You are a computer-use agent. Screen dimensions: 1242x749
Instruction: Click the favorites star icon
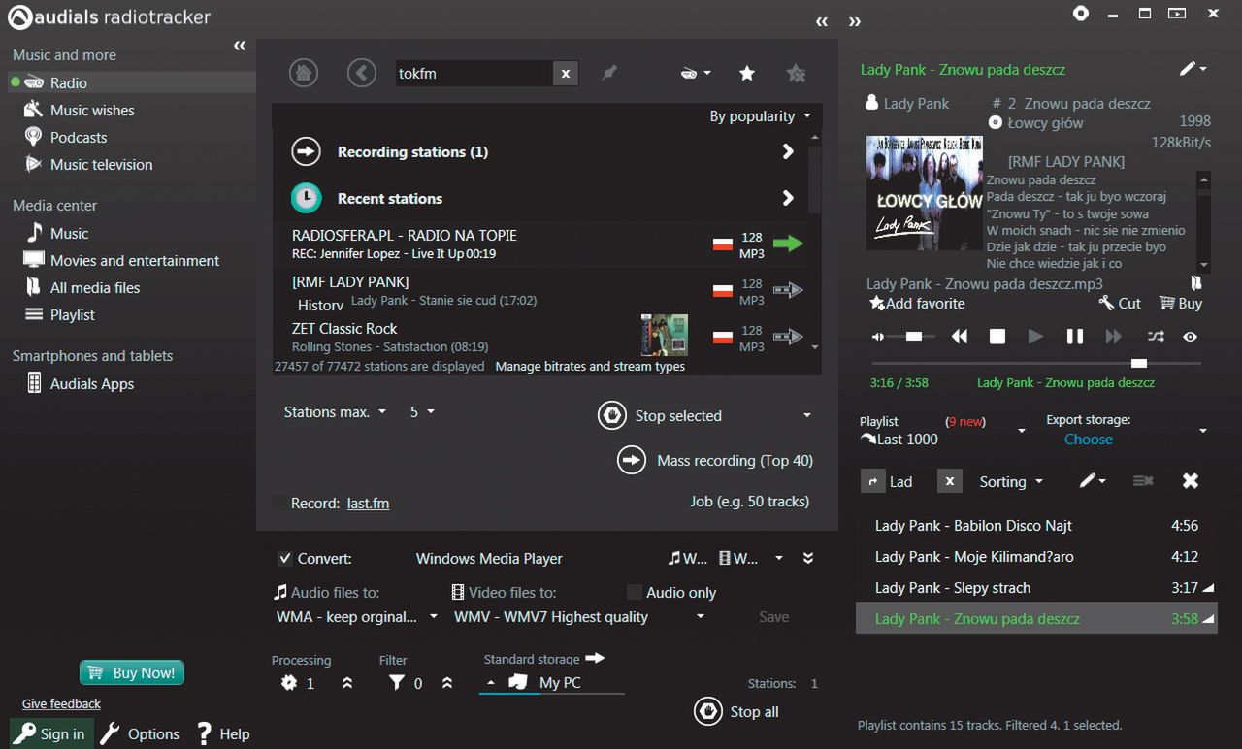point(747,73)
